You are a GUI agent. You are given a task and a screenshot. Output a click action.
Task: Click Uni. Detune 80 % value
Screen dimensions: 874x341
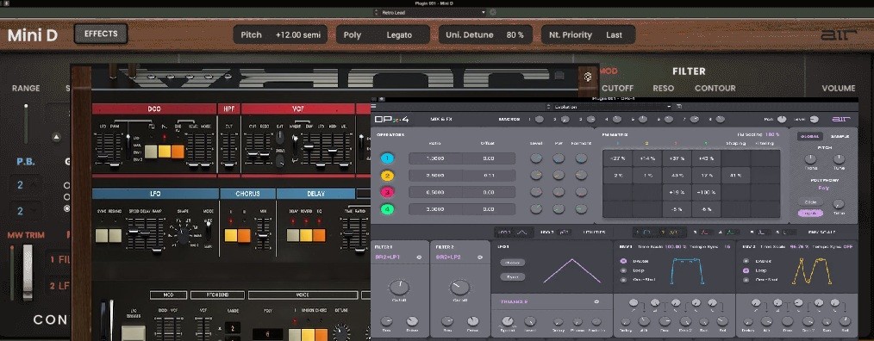click(515, 34)
